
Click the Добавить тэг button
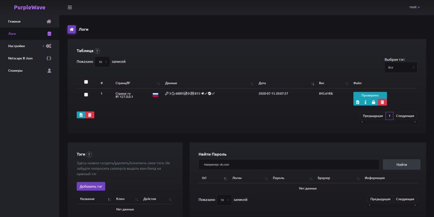(x=91, y=186)
